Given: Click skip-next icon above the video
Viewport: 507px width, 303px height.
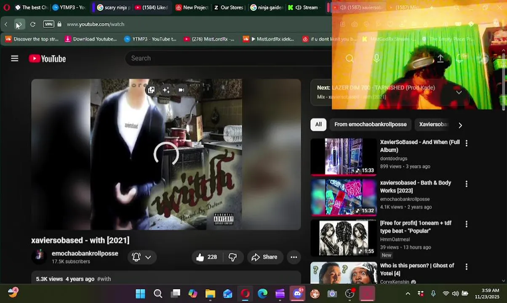Looking at the screenshot, I should pyautogui.click(x=181, y=90).
